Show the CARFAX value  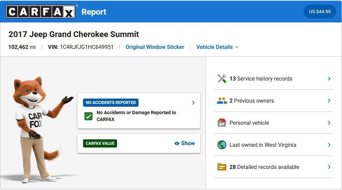[184, 143]
